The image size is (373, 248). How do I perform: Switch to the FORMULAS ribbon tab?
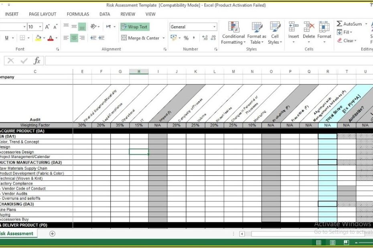coord(77,14)
